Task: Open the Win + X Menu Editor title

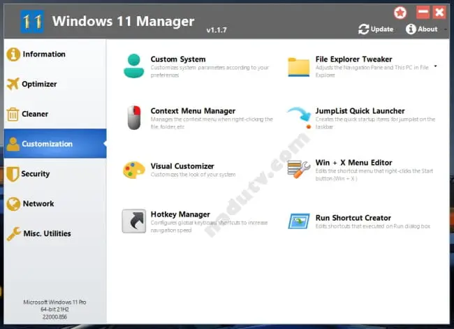Action: (354, 163)
